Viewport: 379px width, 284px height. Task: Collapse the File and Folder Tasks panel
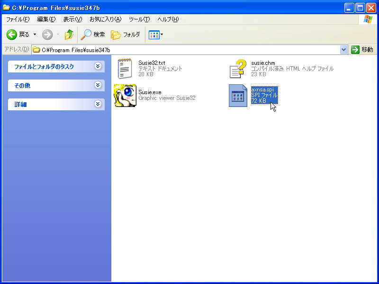click(98, 66)
